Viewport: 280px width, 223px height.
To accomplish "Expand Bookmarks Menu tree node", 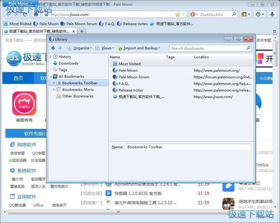I will (x=54, y=90).
